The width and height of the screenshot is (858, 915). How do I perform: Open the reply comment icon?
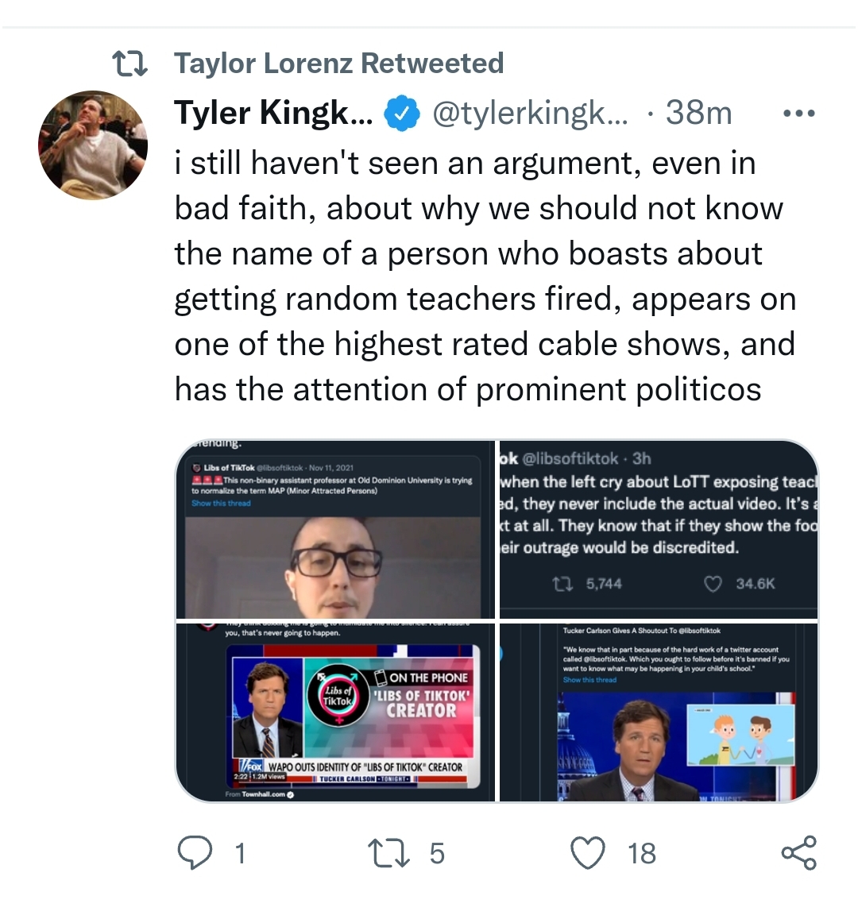(x=195, y=852)
